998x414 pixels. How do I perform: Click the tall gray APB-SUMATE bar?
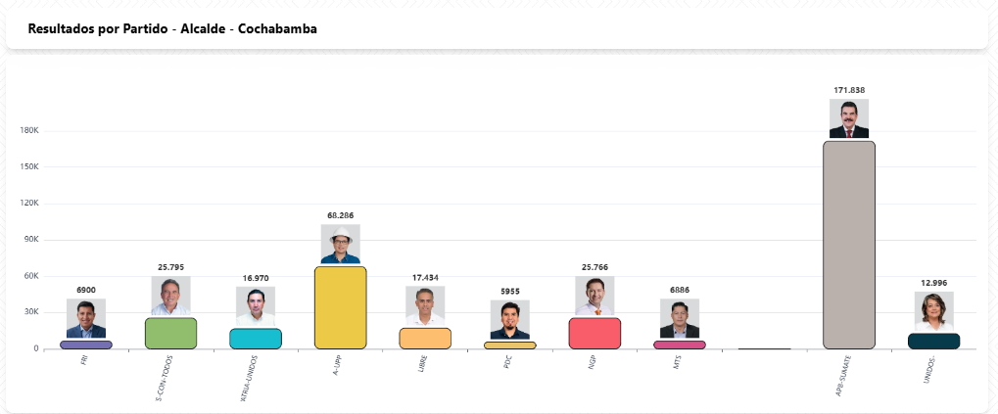click(849, 245)
